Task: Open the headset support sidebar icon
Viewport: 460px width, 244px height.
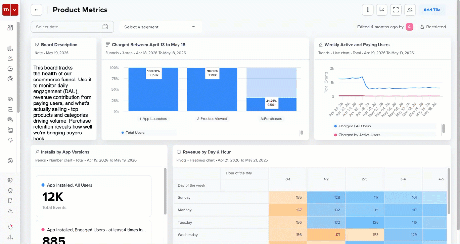Action: tap(10, 140)
